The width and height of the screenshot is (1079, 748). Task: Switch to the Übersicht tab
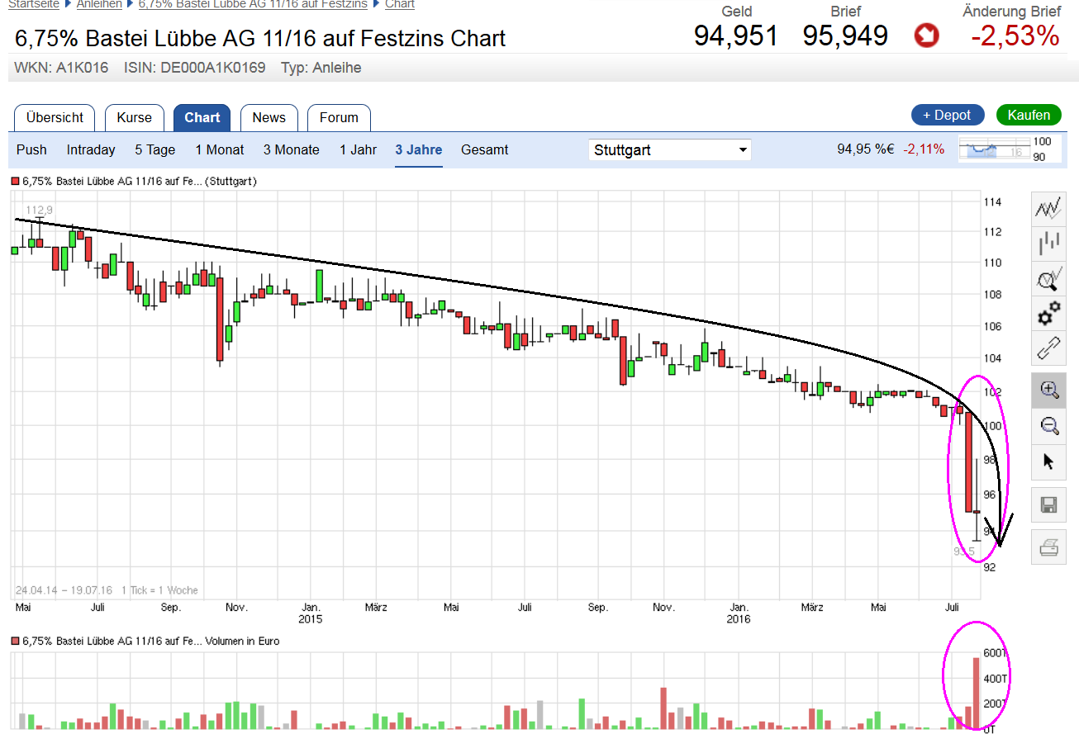click(55, 117)
